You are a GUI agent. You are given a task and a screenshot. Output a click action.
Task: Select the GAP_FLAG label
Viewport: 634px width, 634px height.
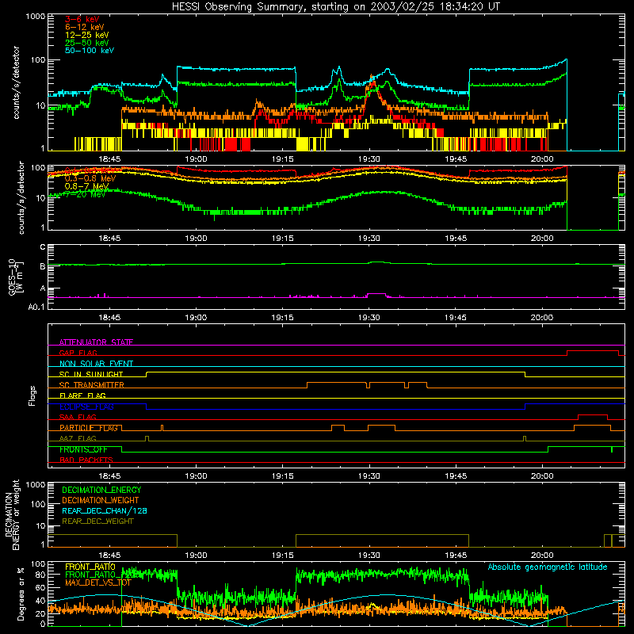(x=78, y=353)
